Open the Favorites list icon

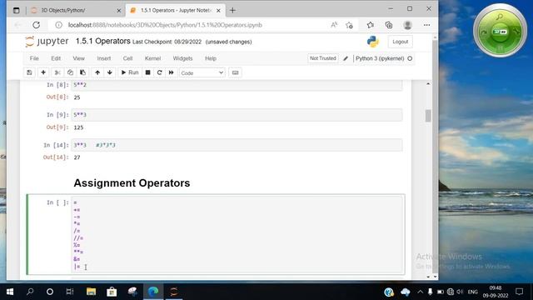click(x=370, y=25)
